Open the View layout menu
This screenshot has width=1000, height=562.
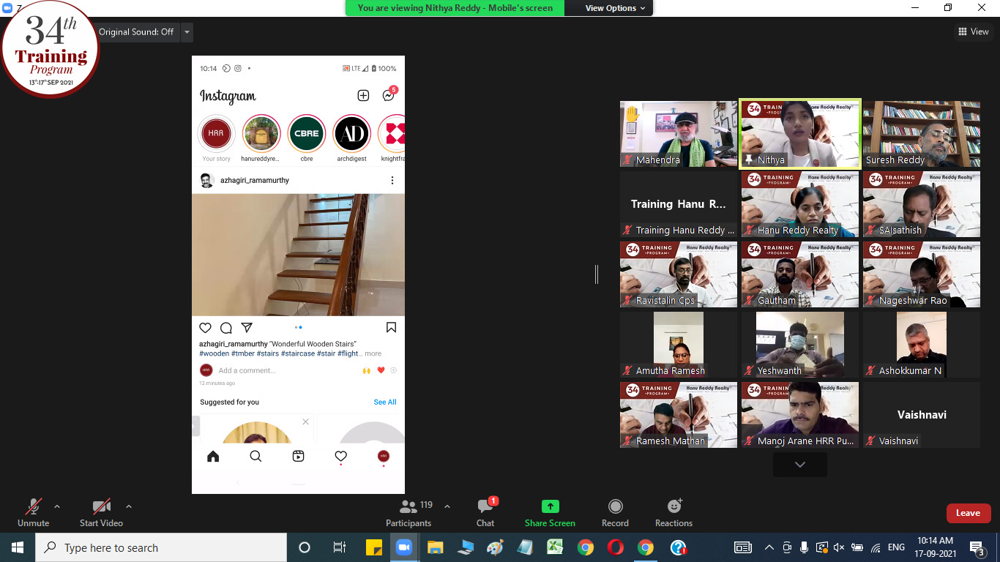[x=974, y=31]
